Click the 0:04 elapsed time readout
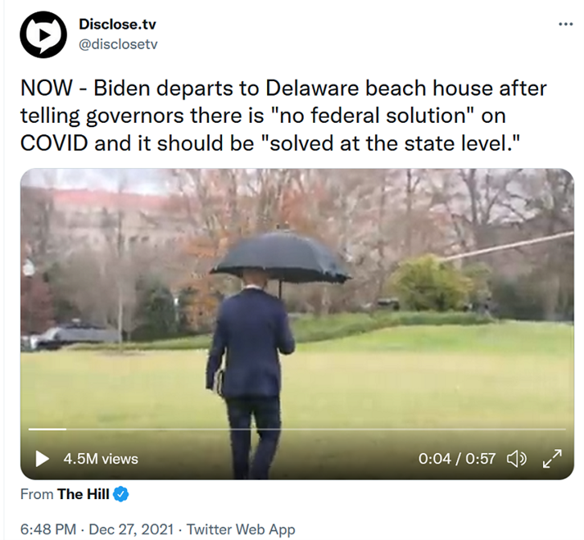Screen dimensions: 584x540 tap(434, 459)
